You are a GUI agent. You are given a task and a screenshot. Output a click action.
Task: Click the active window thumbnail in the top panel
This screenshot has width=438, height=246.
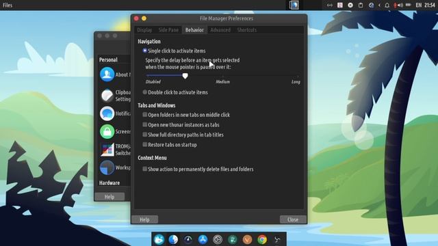(294, 5)
